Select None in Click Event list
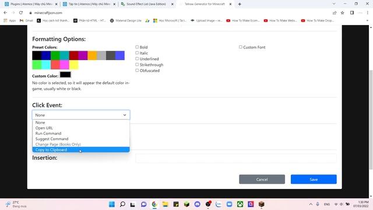Viewport: 373px width, 210px height. click(x=81, y=123)
